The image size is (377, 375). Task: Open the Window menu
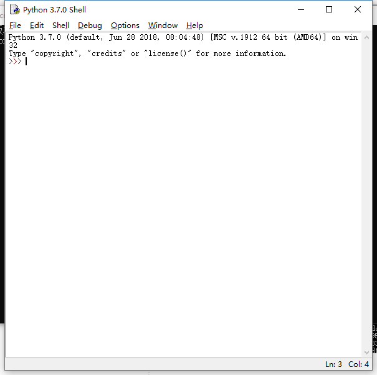pos(163,25)
